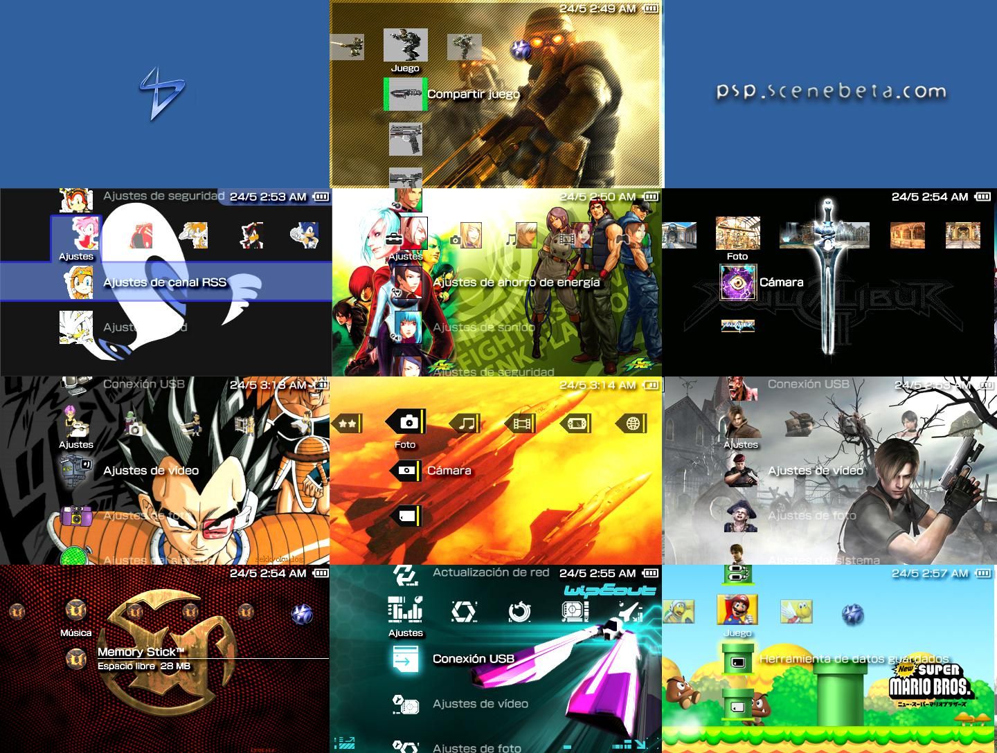Open Ajustes de ahorro de energía
This screenshot has height=753, width=997.
click(x=517, y=282)
